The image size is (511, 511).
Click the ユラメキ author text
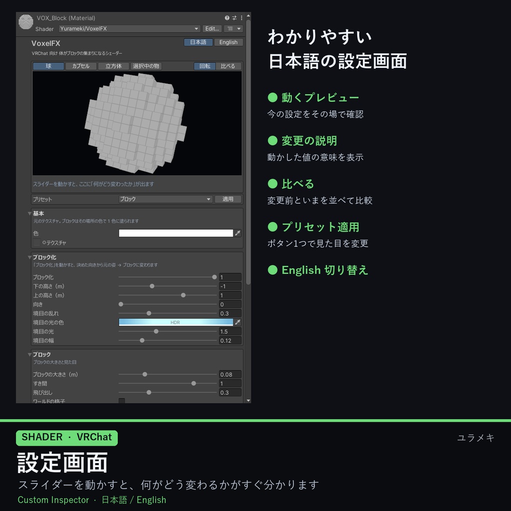pyautogui.click(x=476, y=438)
